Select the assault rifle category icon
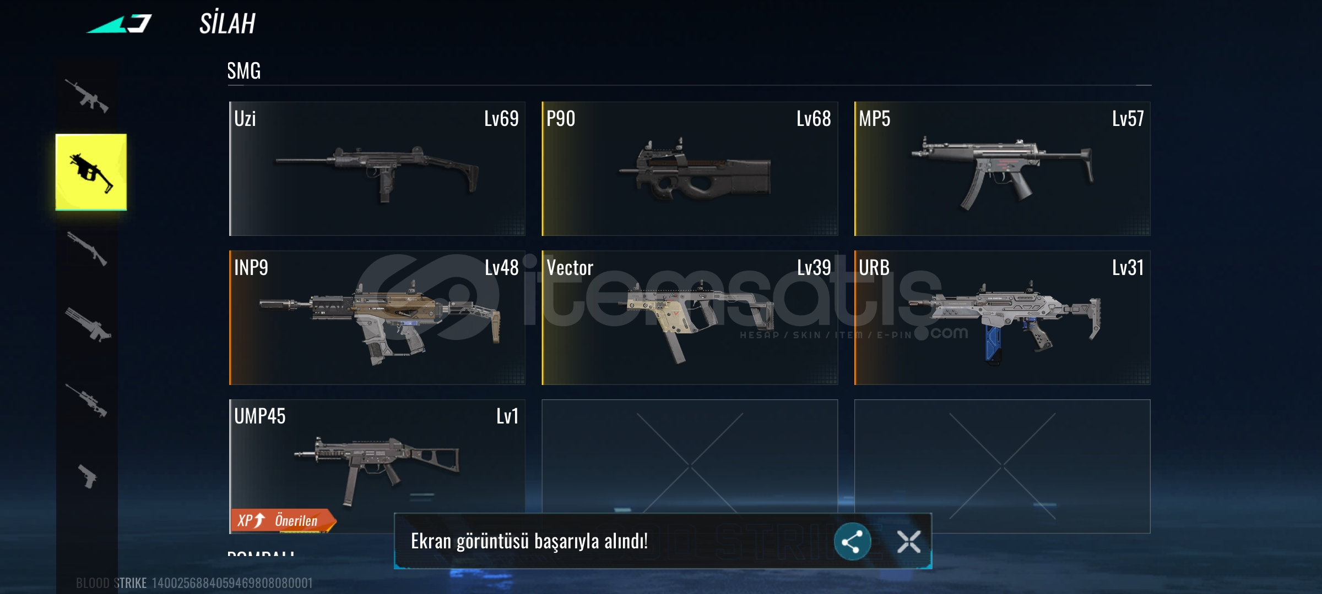Viewport: 1322px width, 594px height. pos(87,96)
